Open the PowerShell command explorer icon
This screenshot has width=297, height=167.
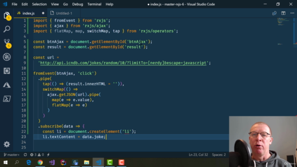pos(7,99)
